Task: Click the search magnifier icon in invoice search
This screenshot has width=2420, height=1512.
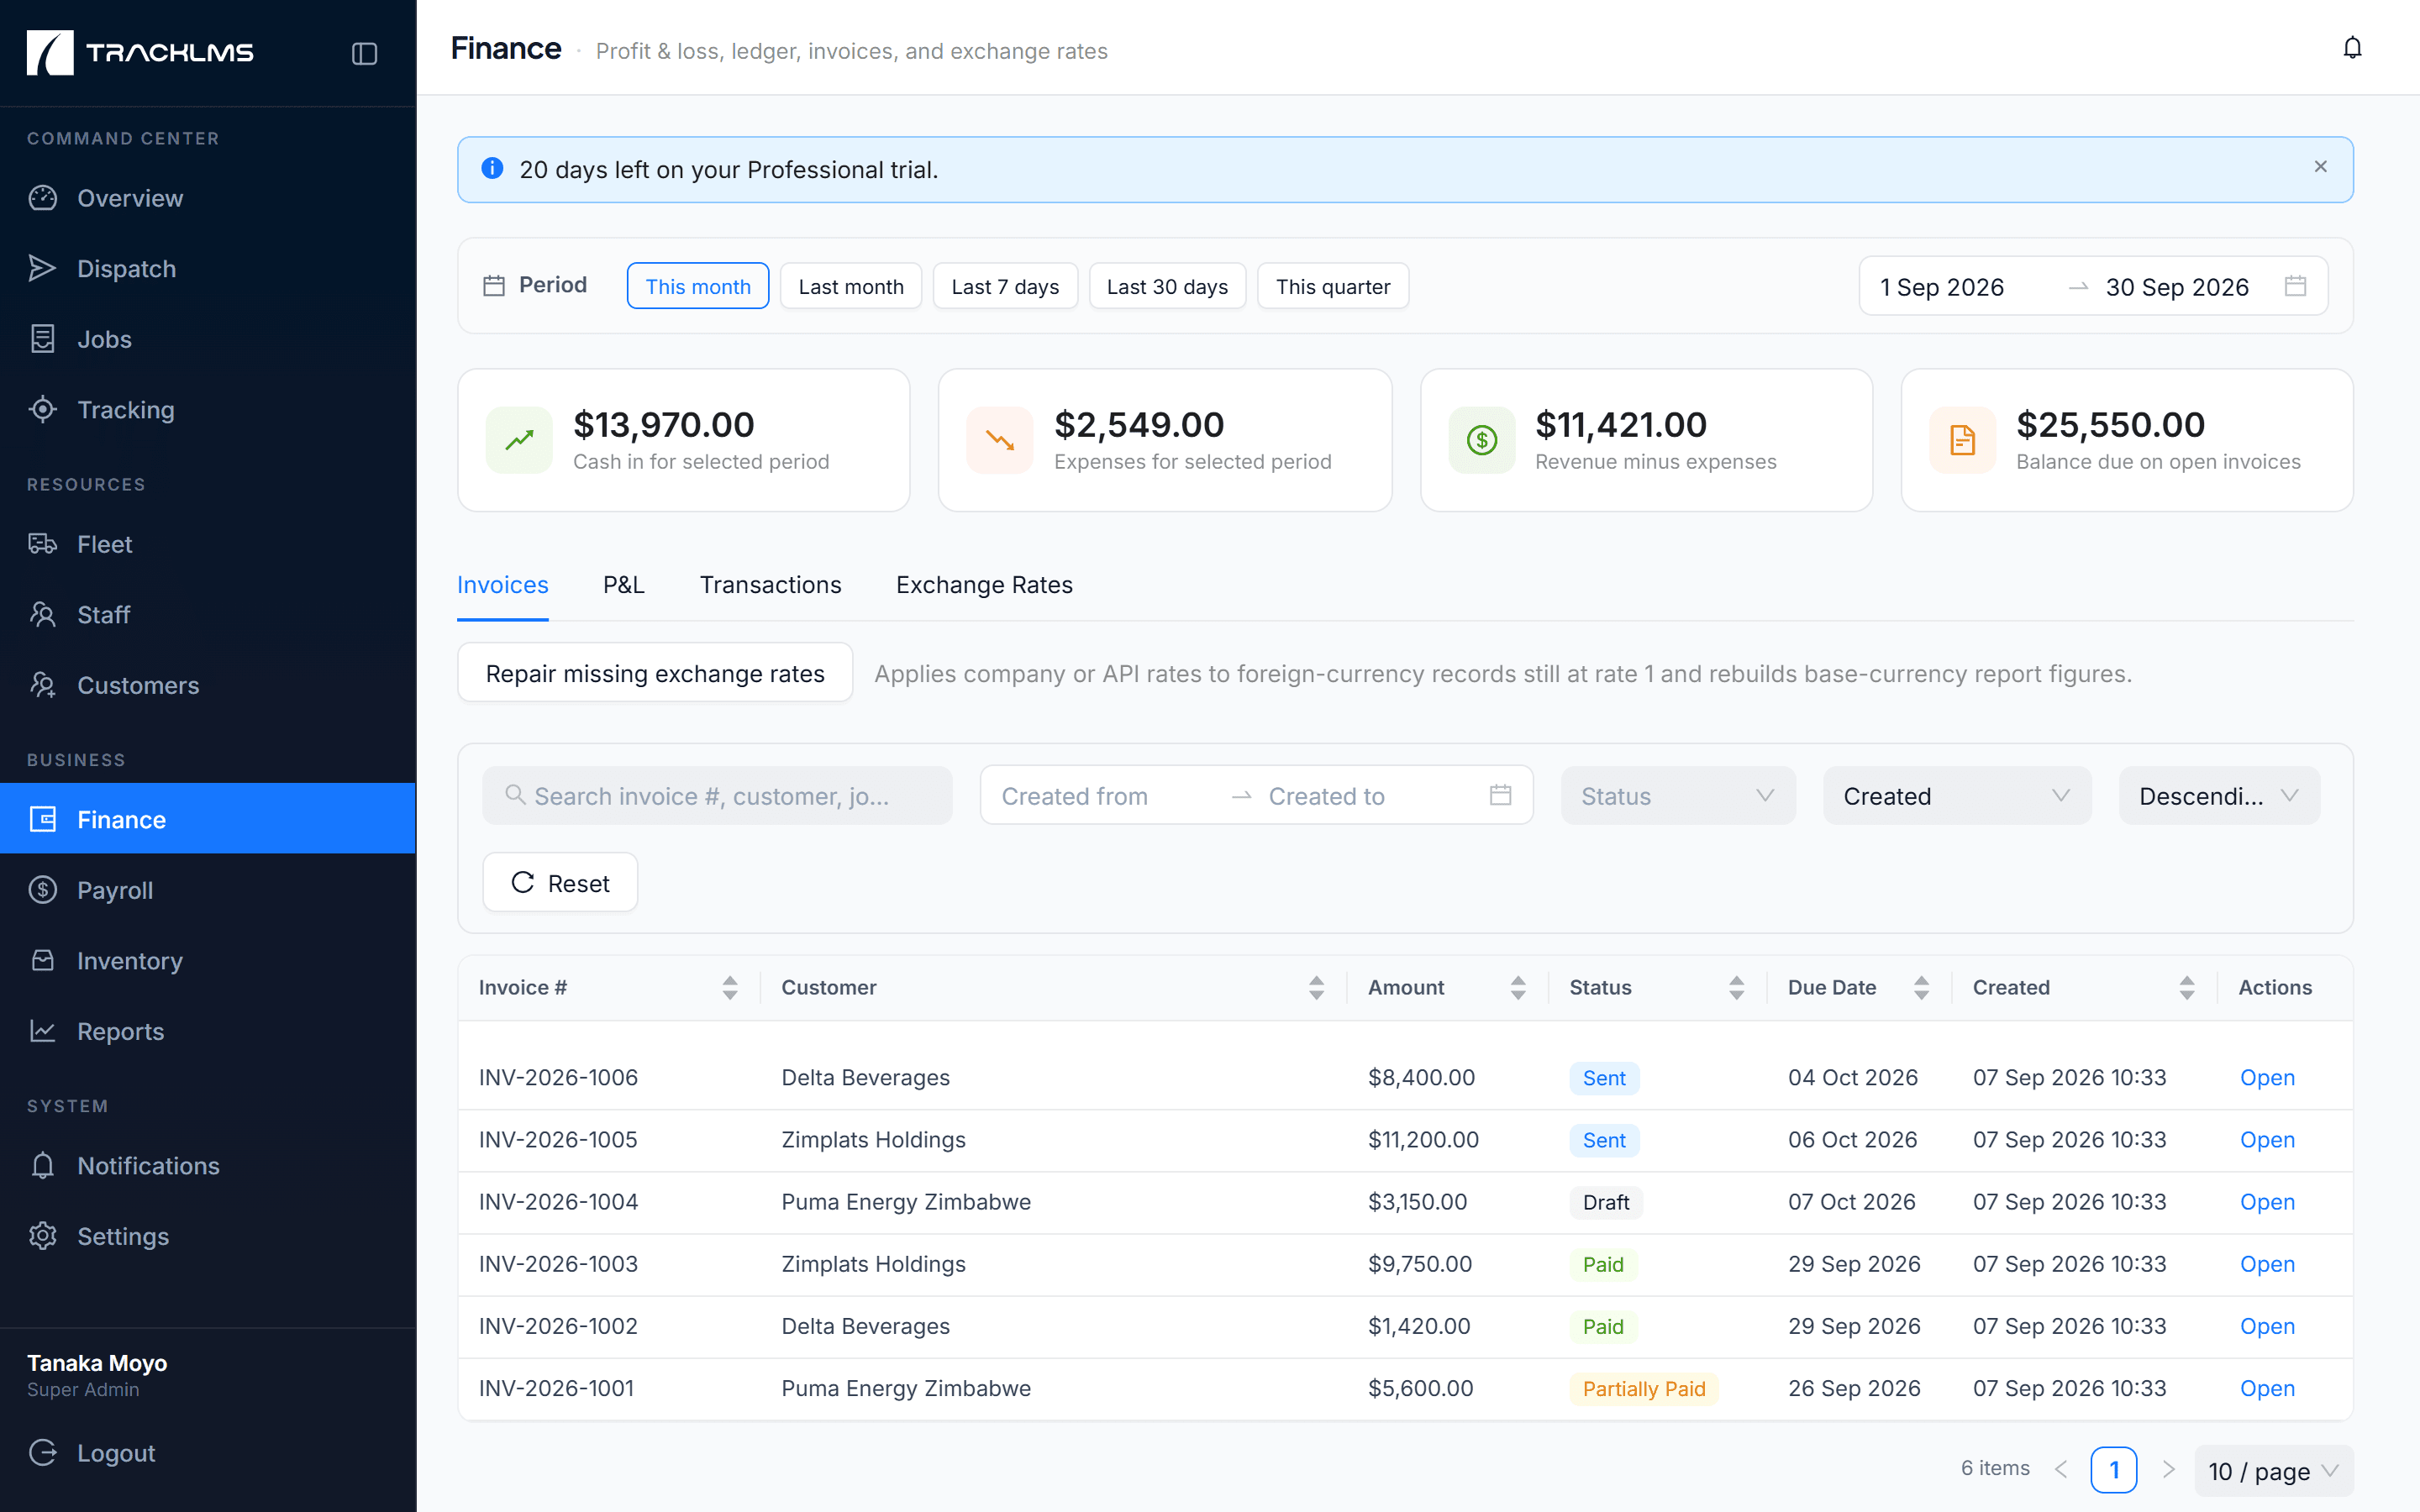Action: [515, 795]
